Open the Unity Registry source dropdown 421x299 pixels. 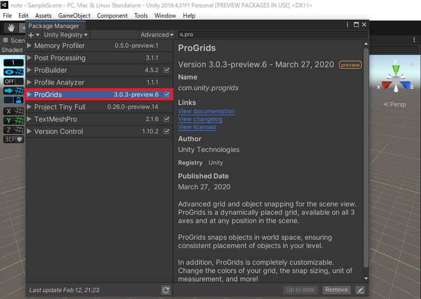pos(66,35)
